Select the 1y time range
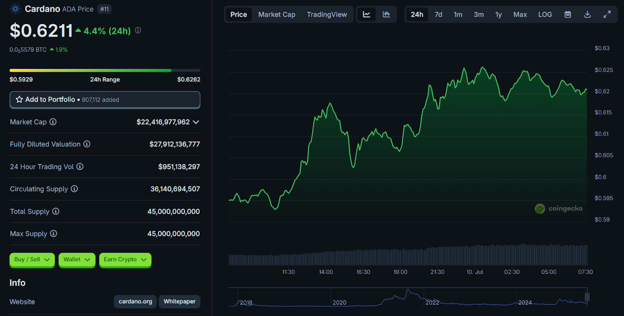Viewport: 624px width, 316px height. [498, 14]
